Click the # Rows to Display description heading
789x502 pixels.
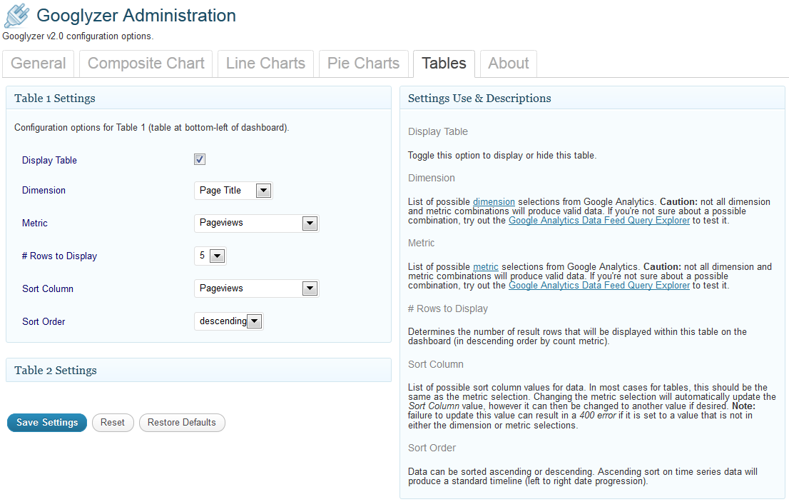[x=448, y=308]
